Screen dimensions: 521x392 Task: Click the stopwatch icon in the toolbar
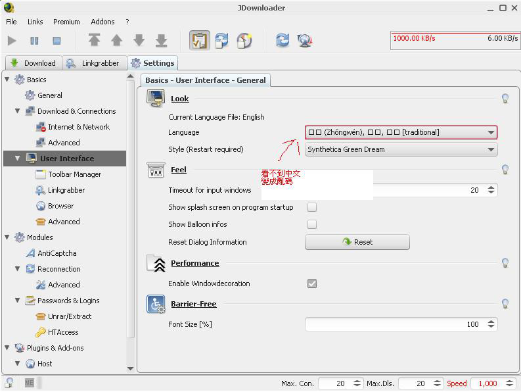tap(244, 40)
